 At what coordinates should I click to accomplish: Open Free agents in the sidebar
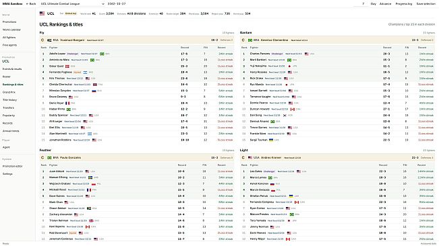coord(9,45)
